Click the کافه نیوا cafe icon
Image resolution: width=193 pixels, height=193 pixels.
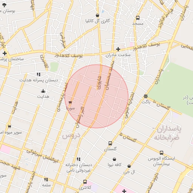click(x=114, y=159)
